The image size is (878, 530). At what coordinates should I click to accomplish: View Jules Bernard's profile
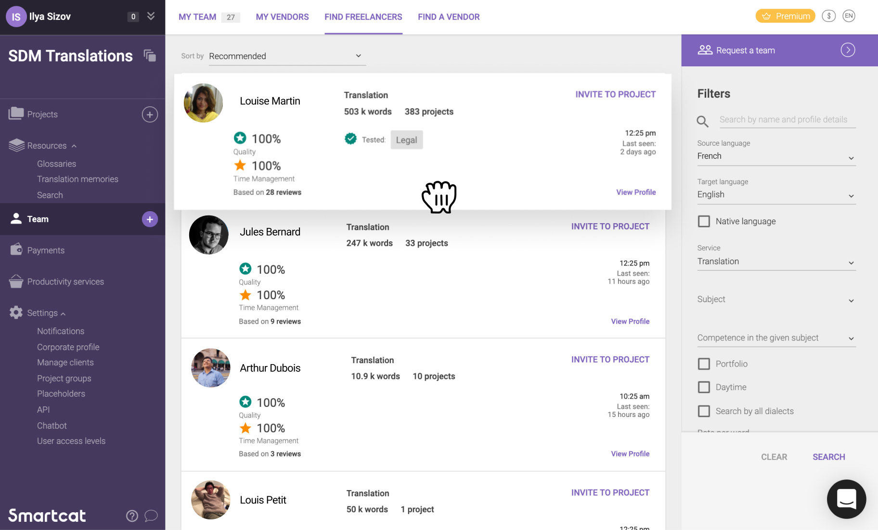[x=630, y=321]
